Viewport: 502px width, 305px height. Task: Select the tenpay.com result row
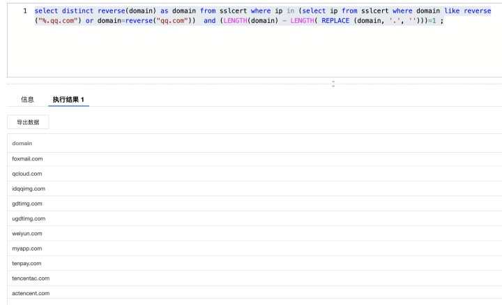coord(254,263)
